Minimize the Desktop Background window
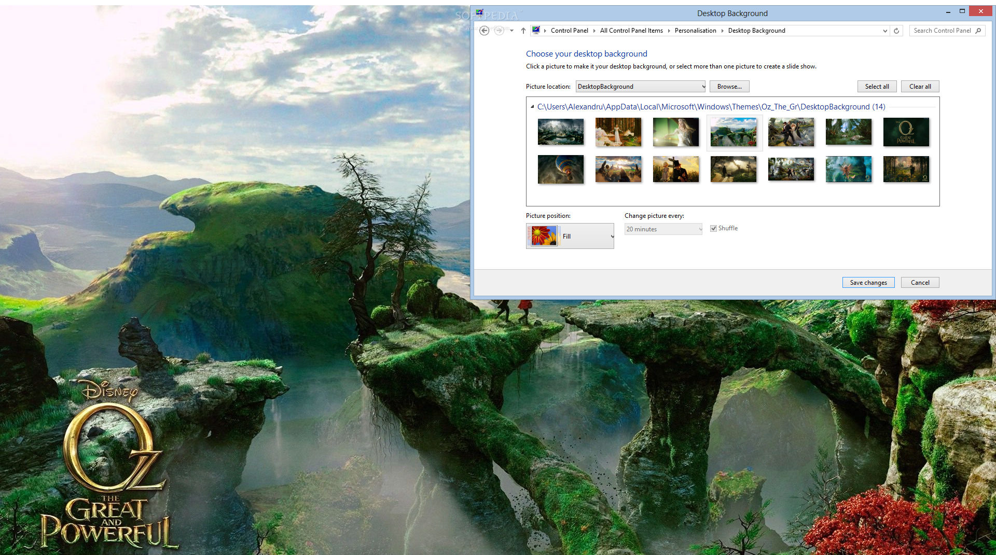 (x=948, y=11)
